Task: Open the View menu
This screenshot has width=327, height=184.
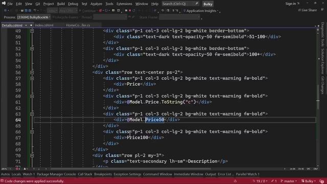Action: (x=29, y=4)
